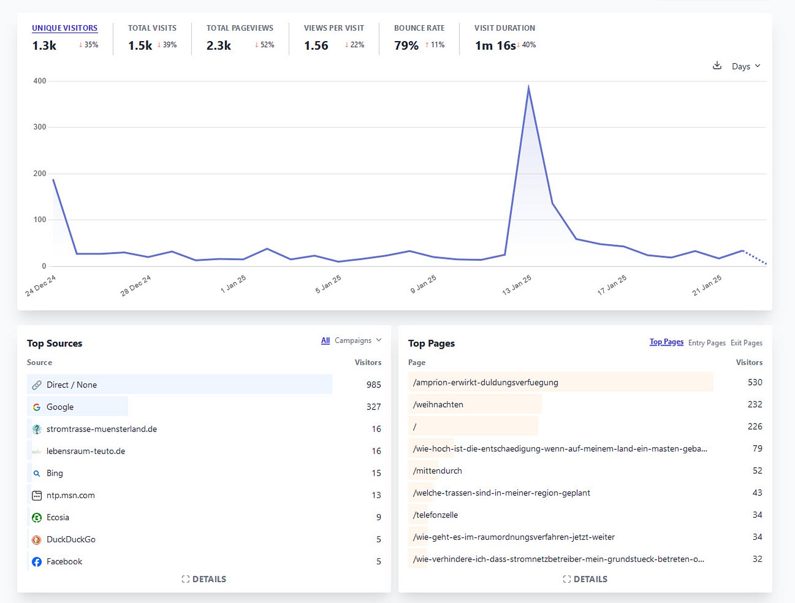Click the Ecosia icon in Top Sources
The height and width of the screenshot is (603, 795).
coord(37,518)
